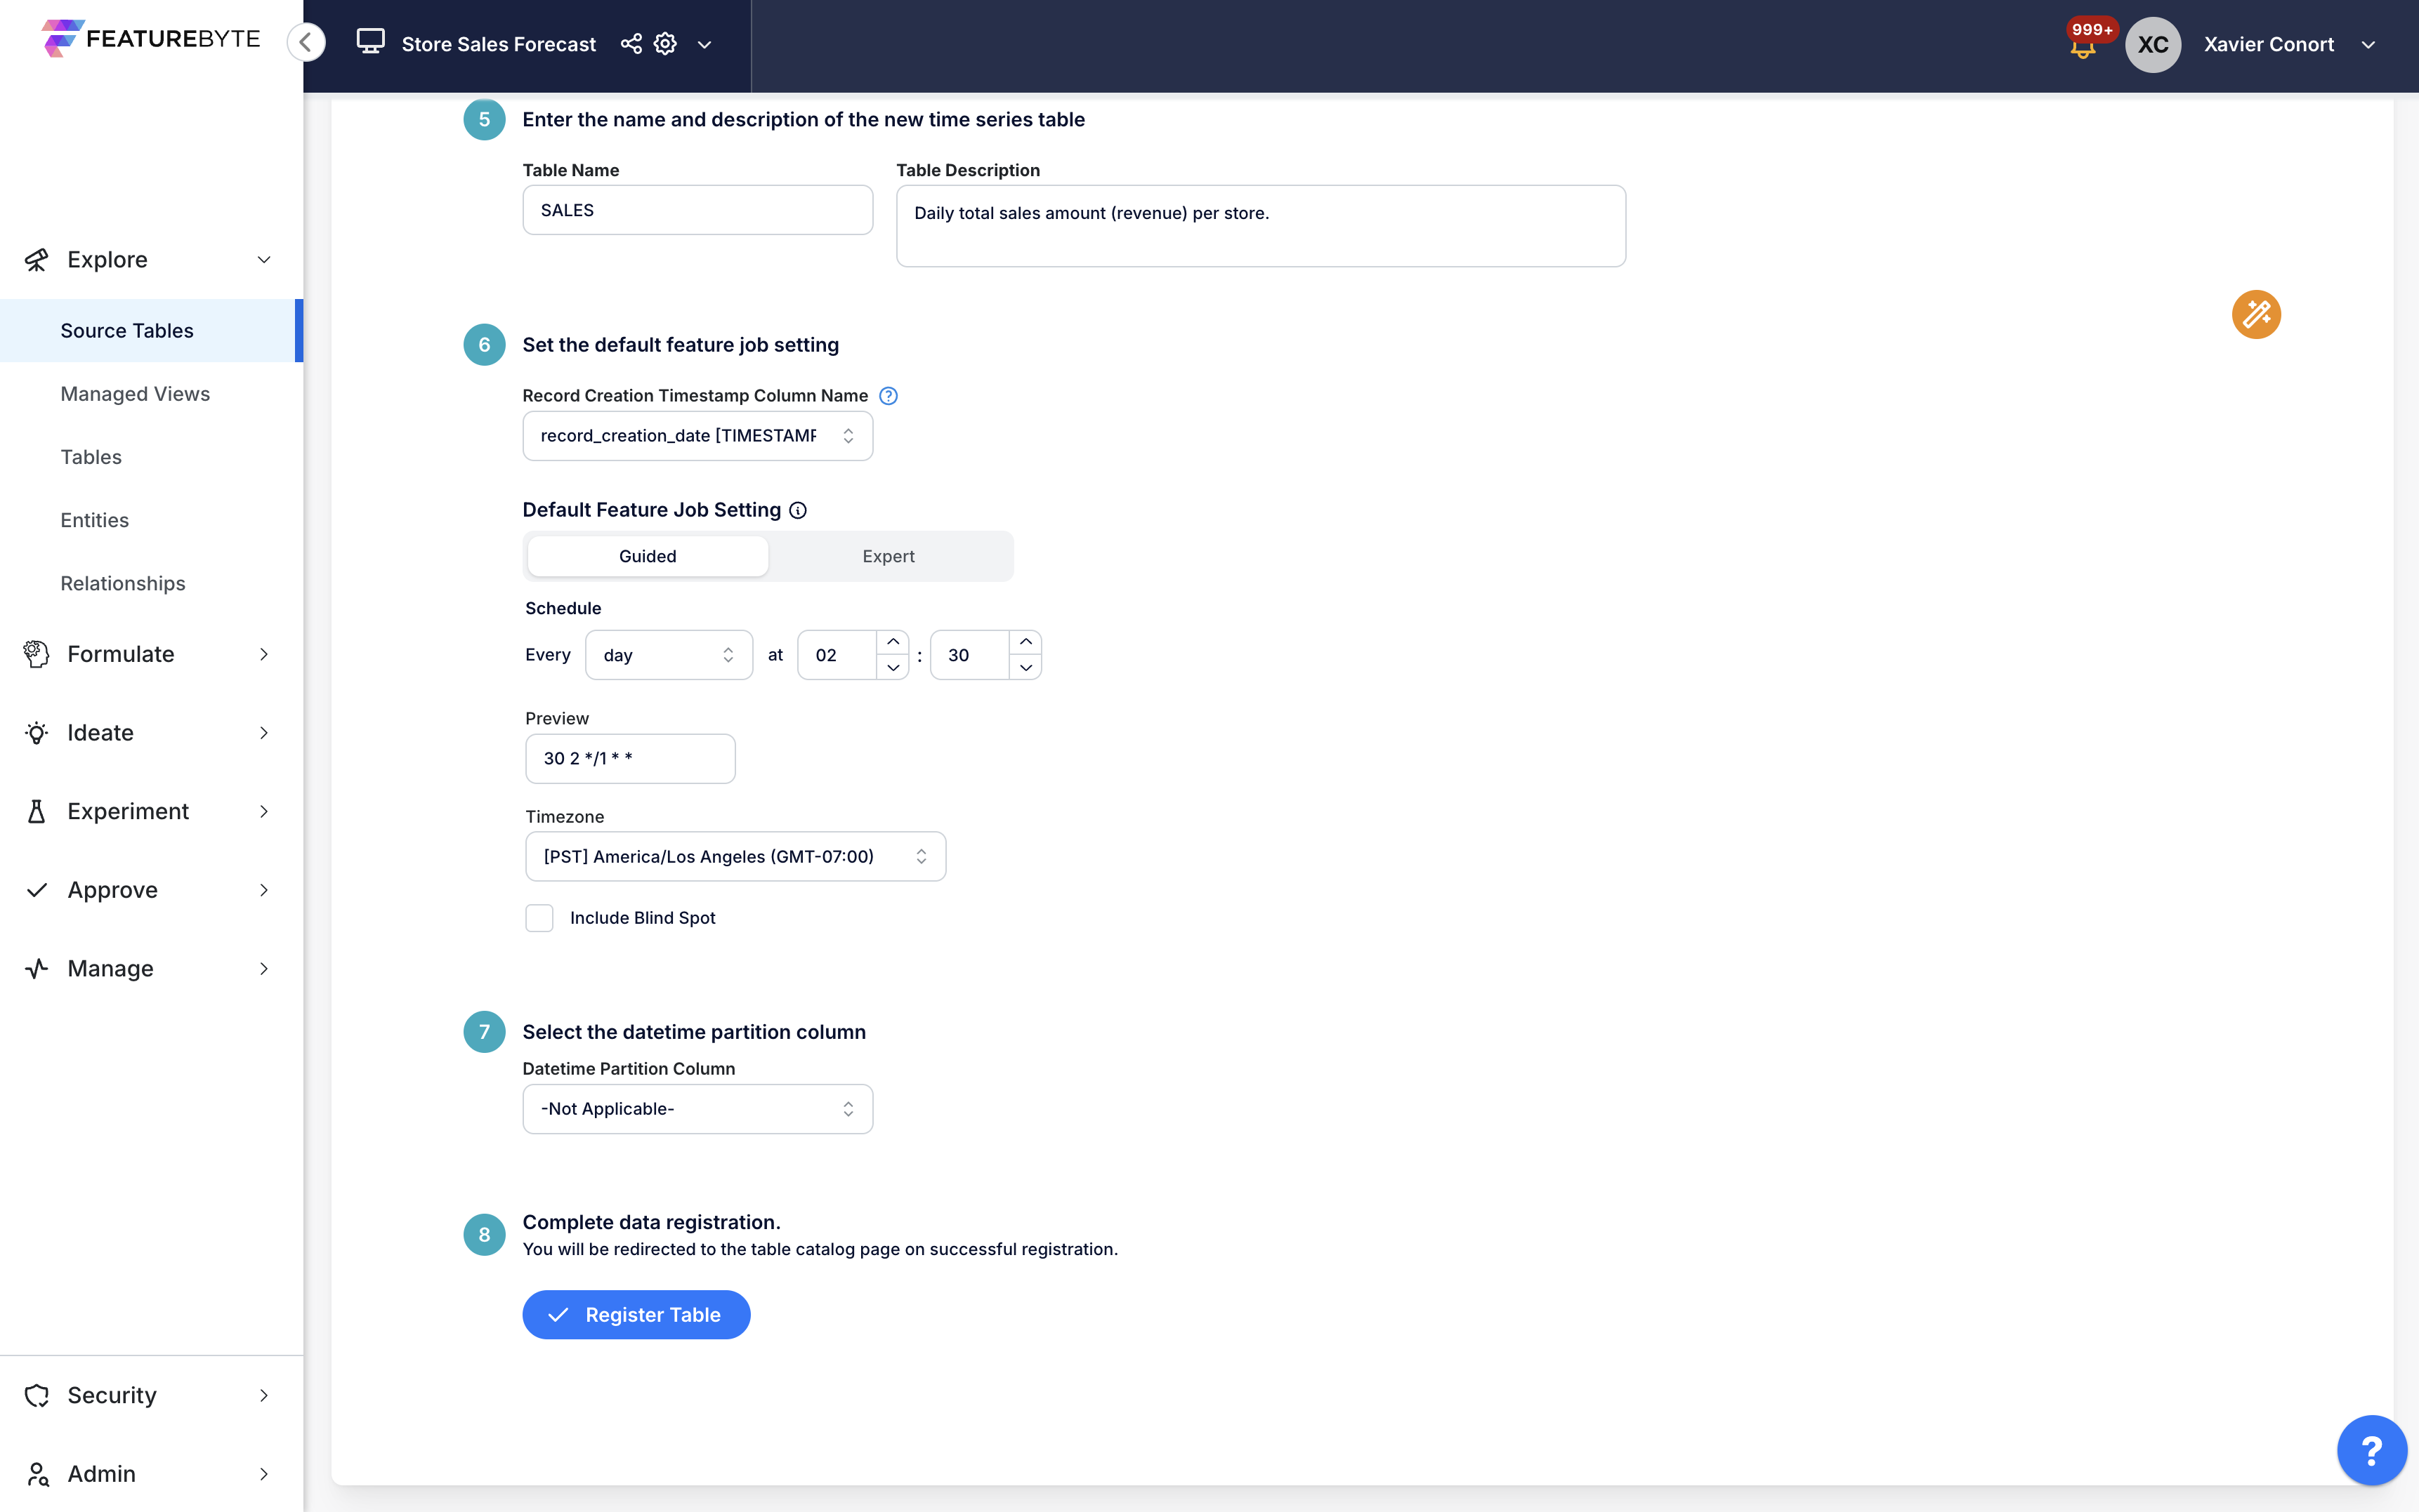Enable the Include Blind Spot checkbox
Screen dimensions: 2419x1512
[x=539, y=917]
